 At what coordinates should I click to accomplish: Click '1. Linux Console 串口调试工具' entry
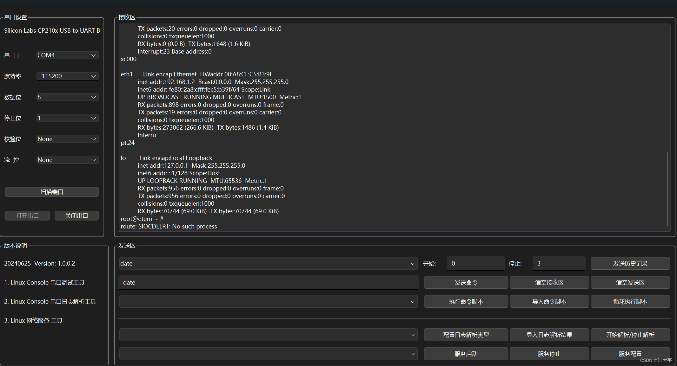pyautogui.click(x=44, y=282)
